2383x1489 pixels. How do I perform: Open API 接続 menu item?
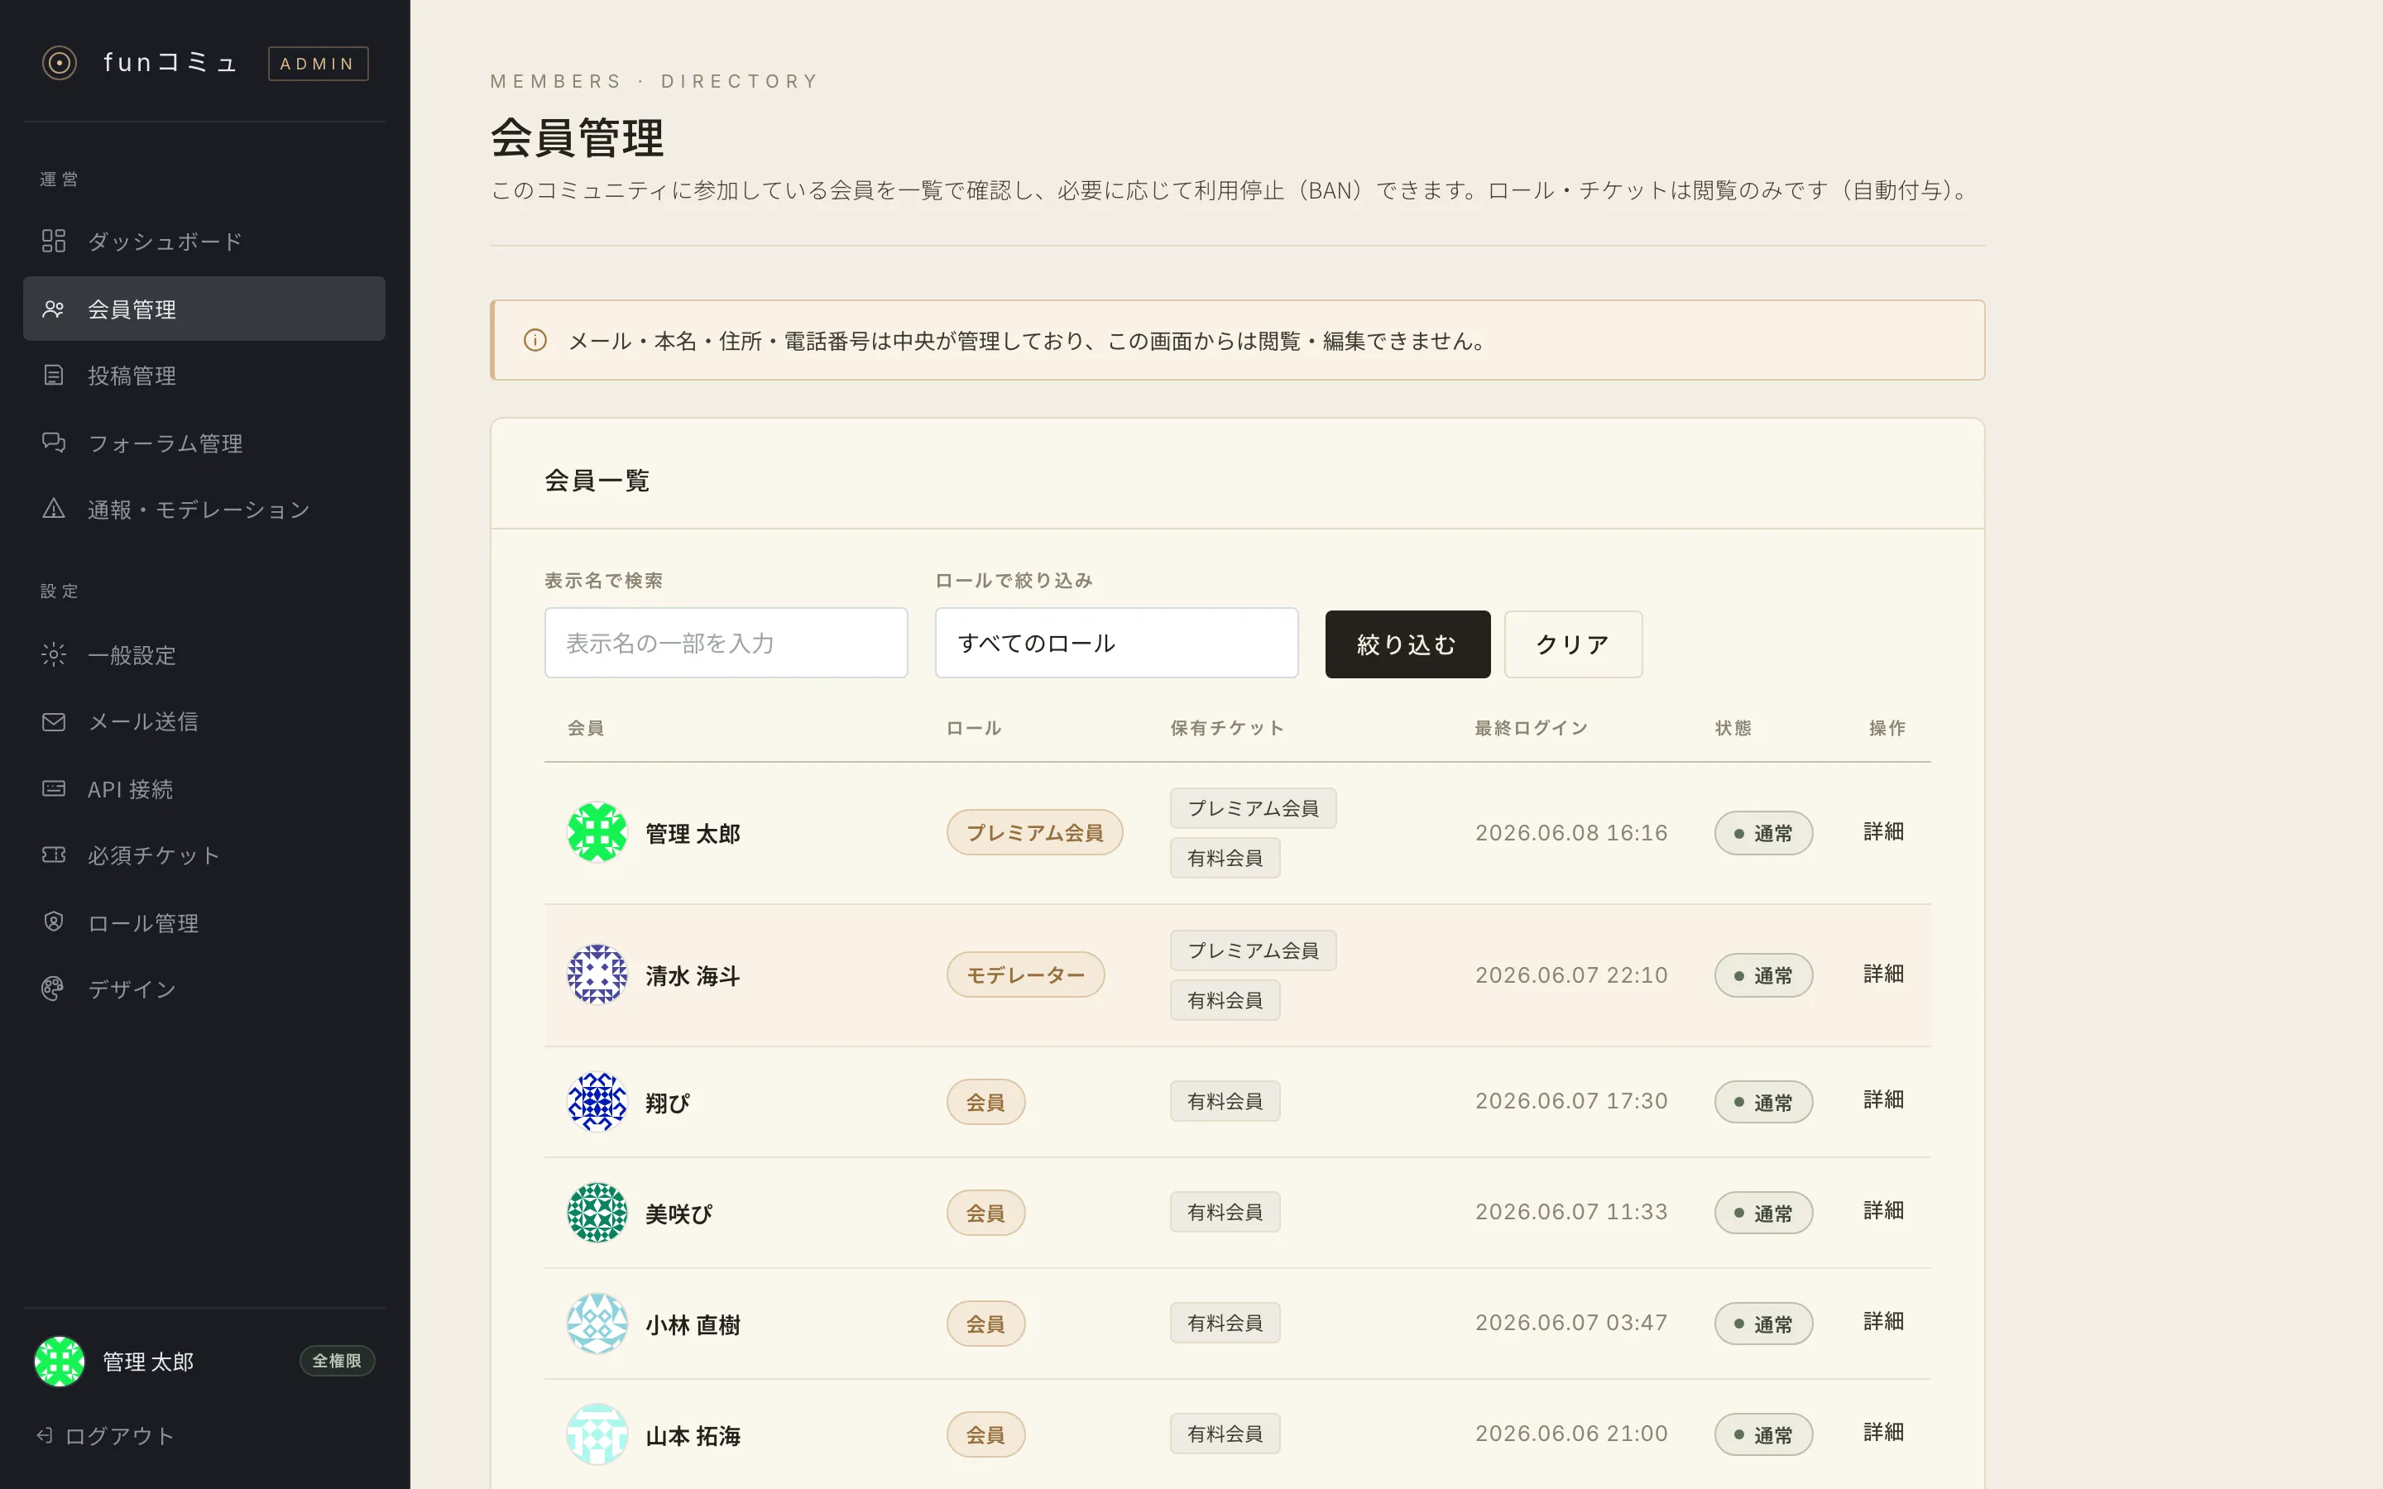(204, 789)
